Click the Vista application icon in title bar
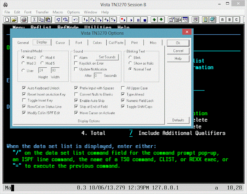 (5, 5)
